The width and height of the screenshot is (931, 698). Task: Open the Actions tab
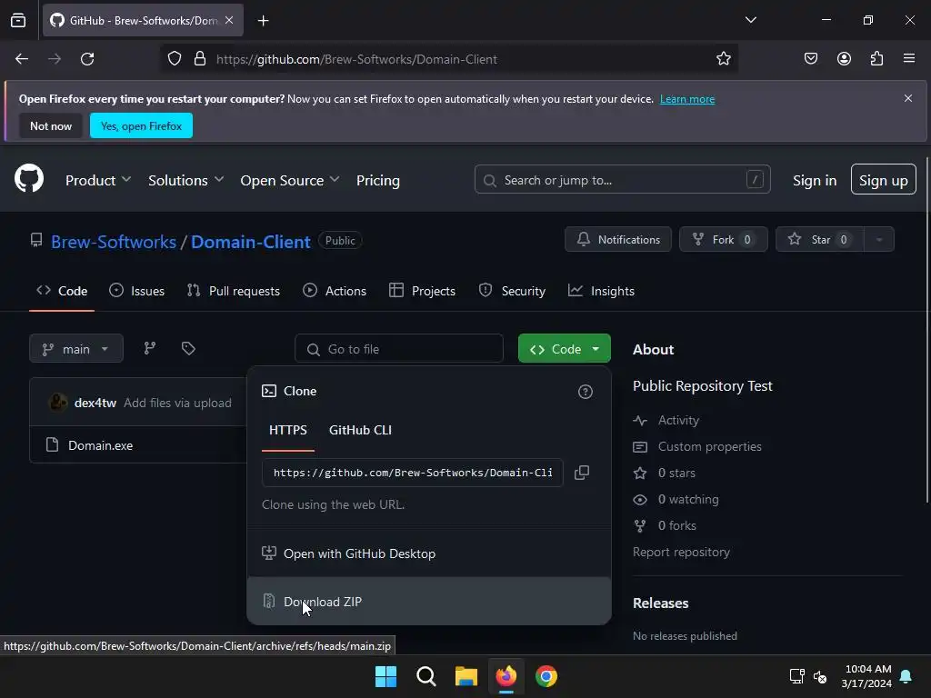pos(335,291)
